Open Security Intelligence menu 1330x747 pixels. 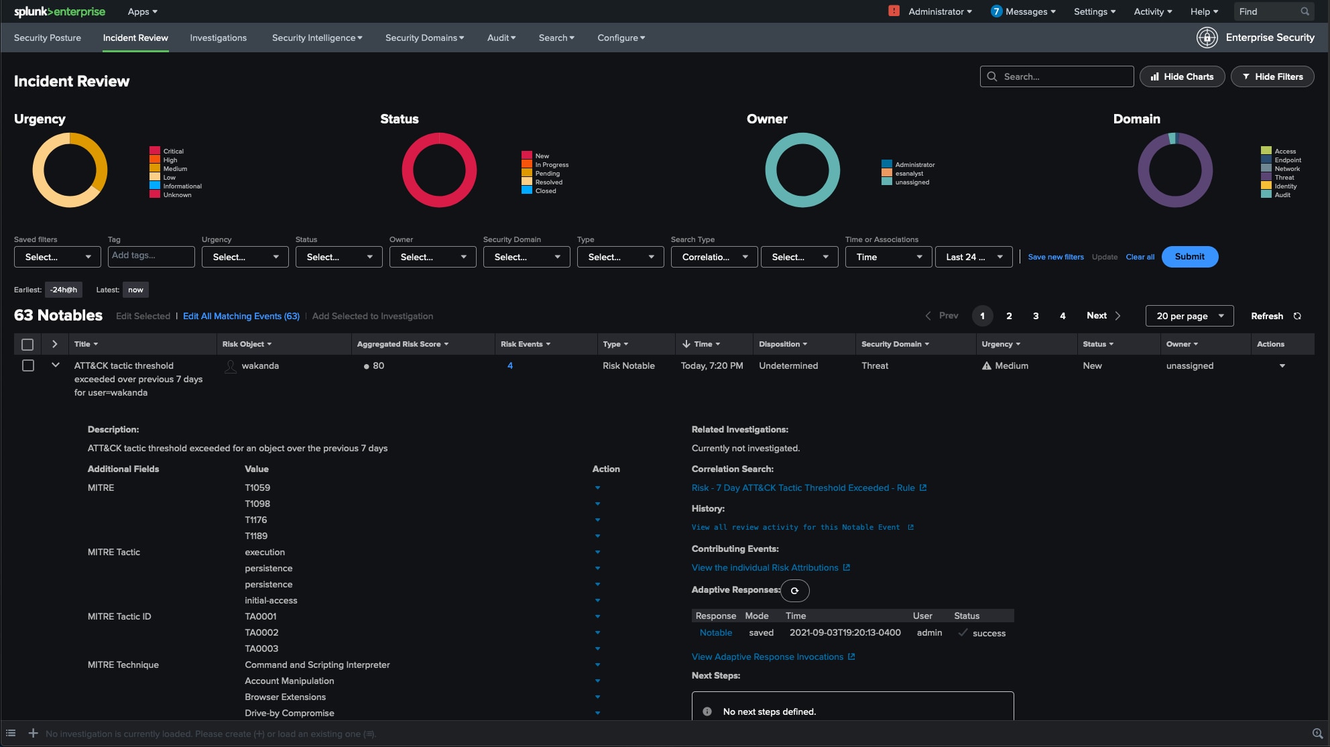click(317, 38)
